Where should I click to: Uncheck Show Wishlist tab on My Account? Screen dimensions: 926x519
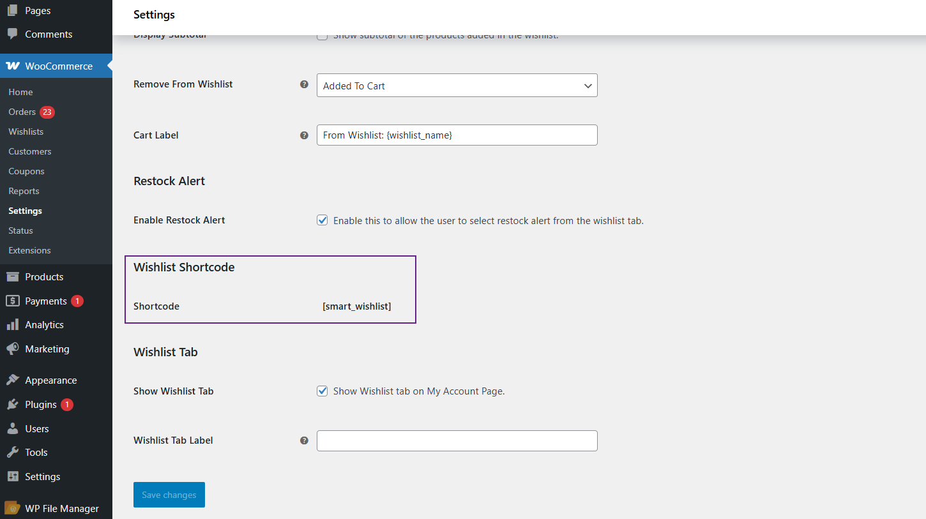(323, 391)
